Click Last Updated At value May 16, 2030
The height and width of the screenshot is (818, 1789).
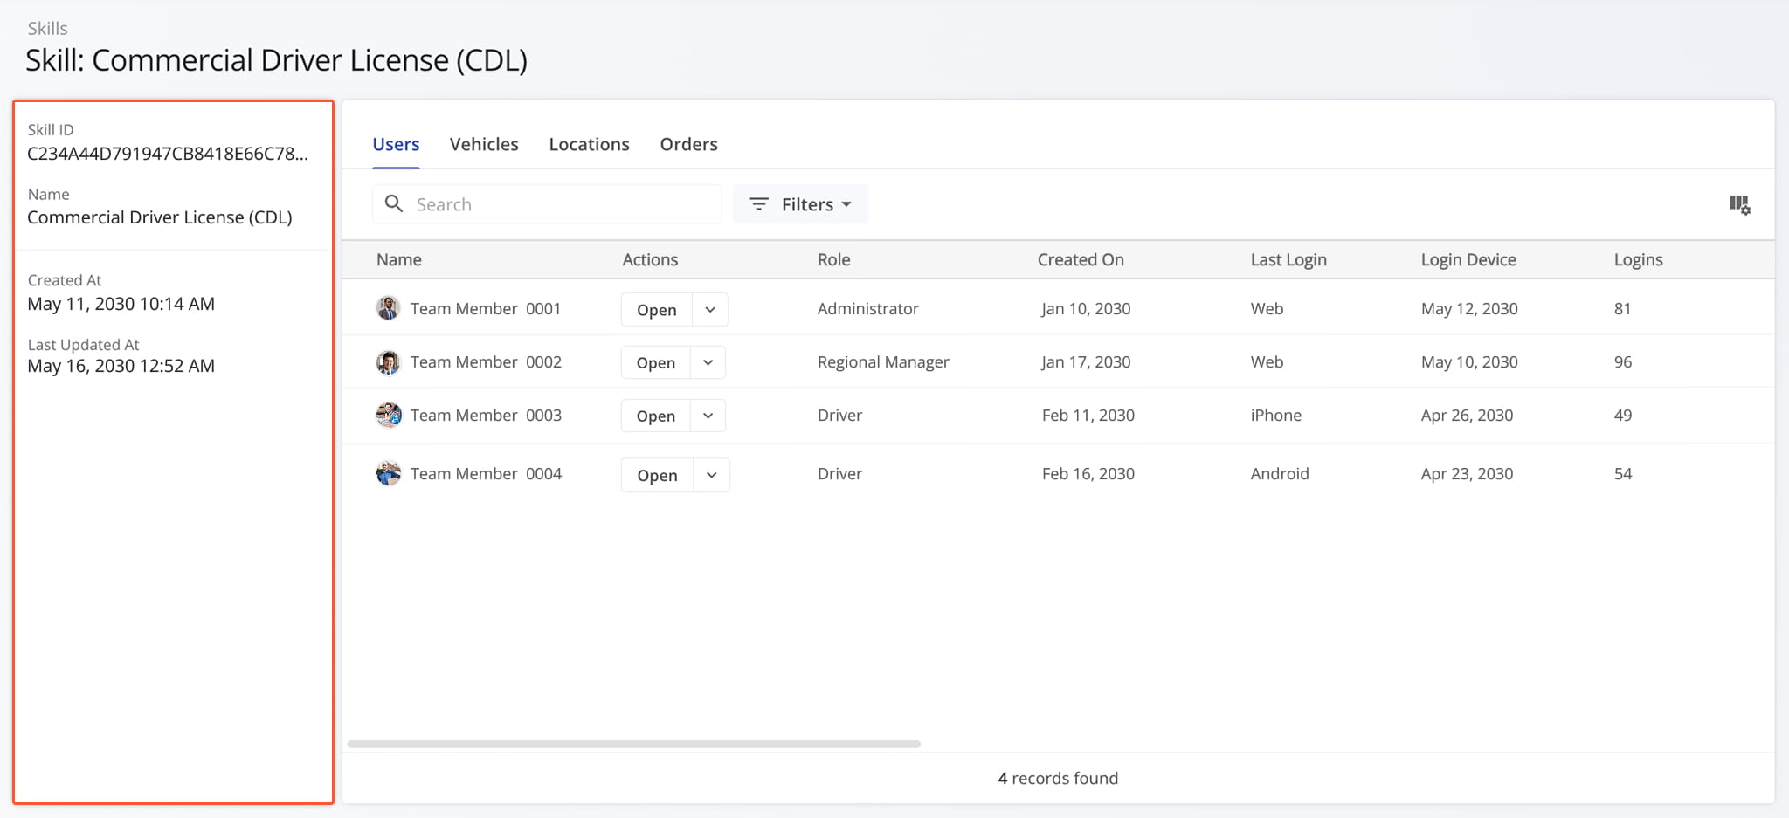click(x=121, y=366)
